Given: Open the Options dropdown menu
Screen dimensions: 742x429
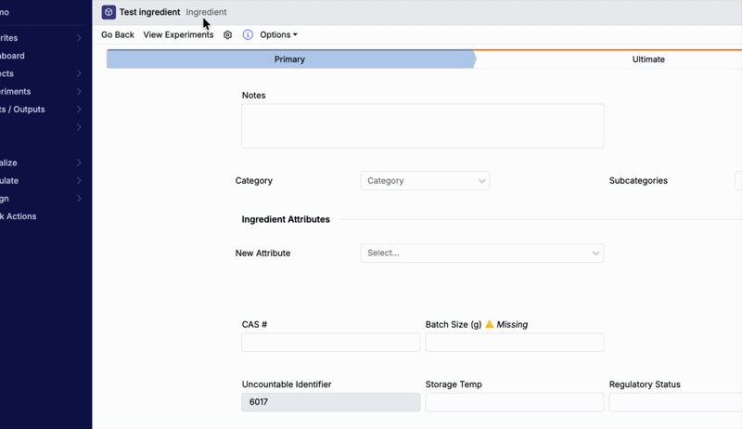Looking at the screenshot, I should (x=278, y=35).
